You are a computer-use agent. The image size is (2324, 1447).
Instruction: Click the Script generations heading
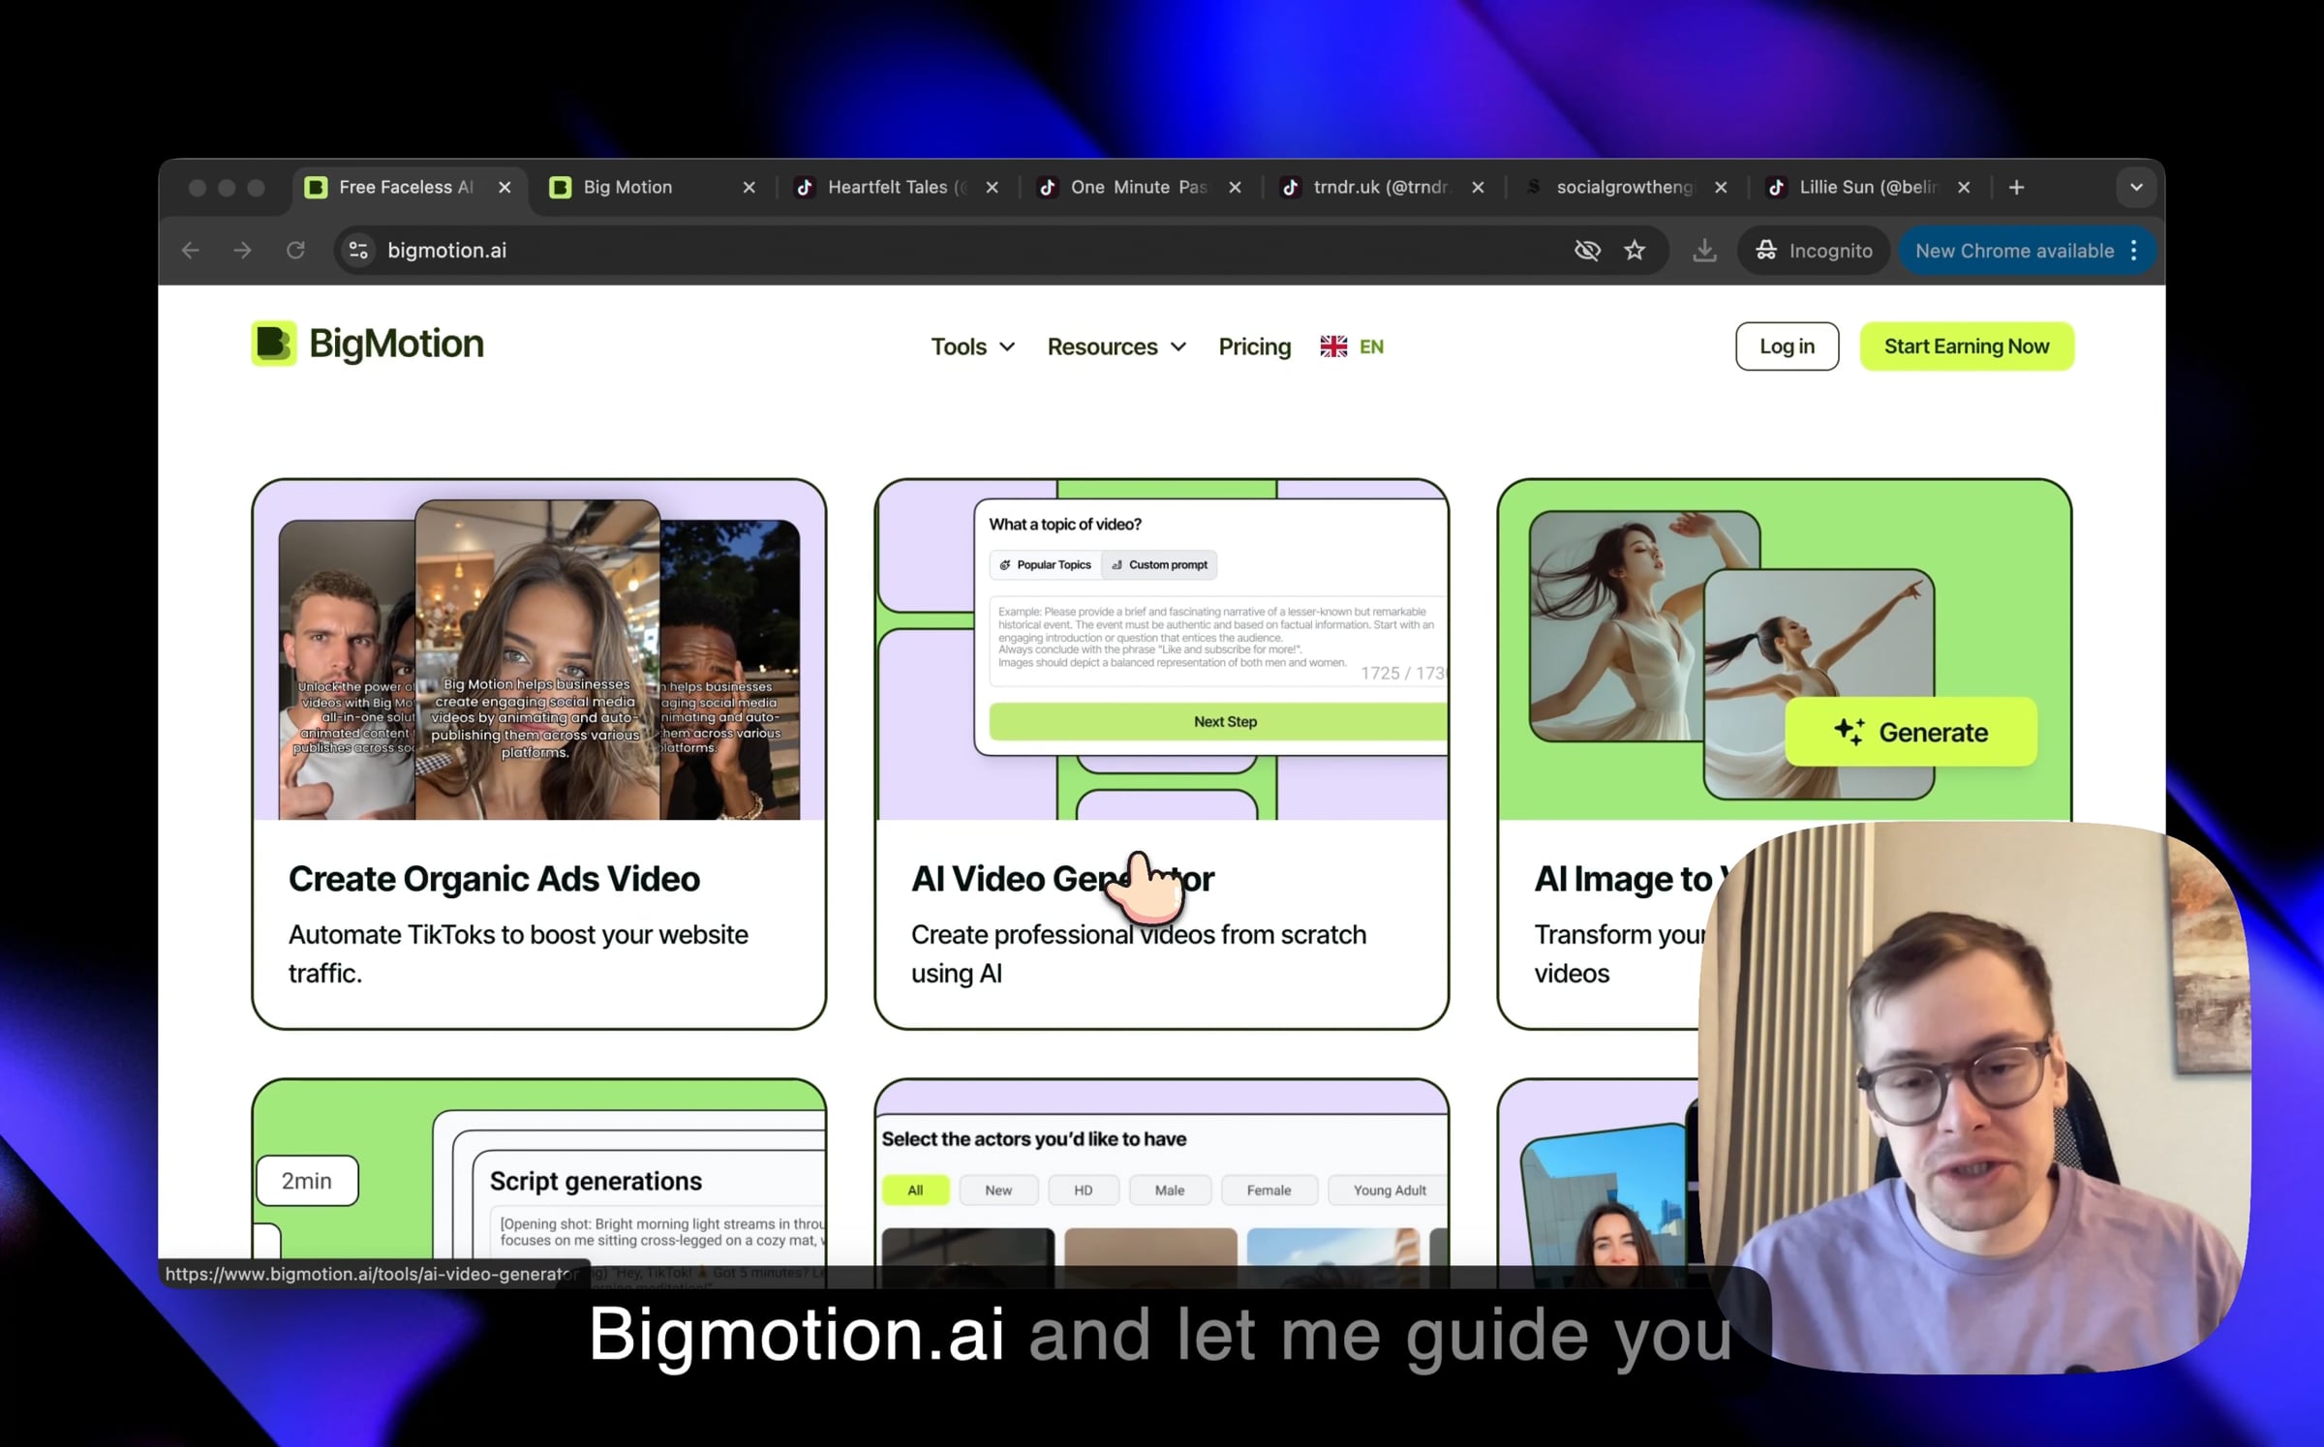point(596,1181)
